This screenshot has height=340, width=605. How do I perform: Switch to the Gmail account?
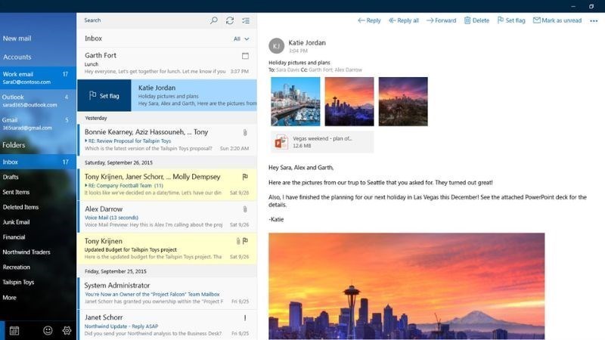click(x=39, y=123)
